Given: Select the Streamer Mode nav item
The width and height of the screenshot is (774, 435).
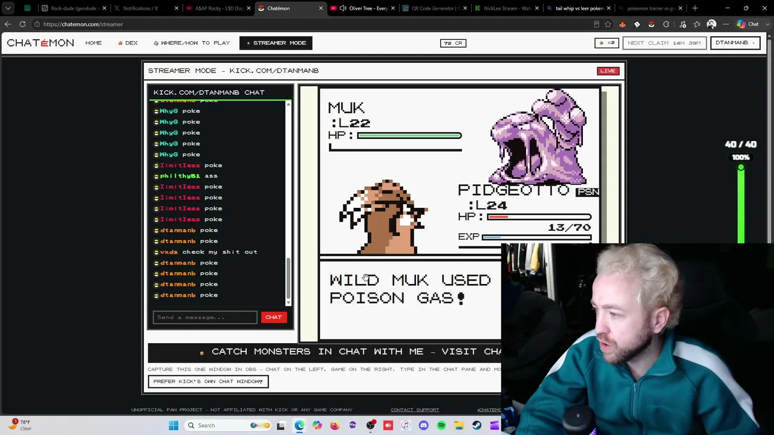Looking at the screenshot, I should (x=276, y=43).
